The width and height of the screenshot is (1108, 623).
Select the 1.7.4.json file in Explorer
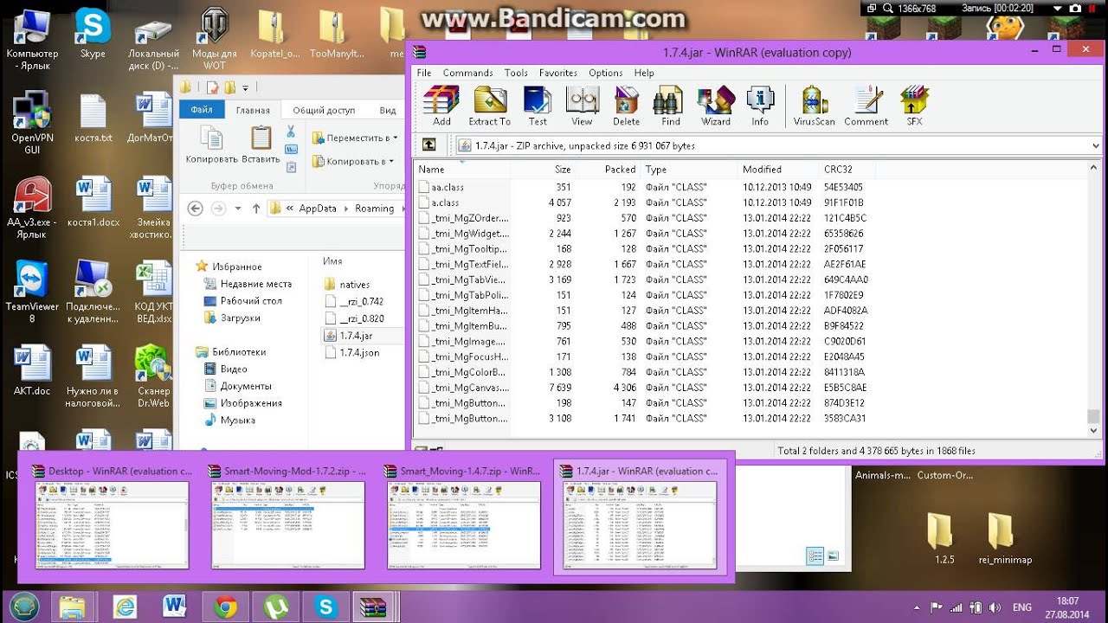pyautogui.click(x=351, y=352)
